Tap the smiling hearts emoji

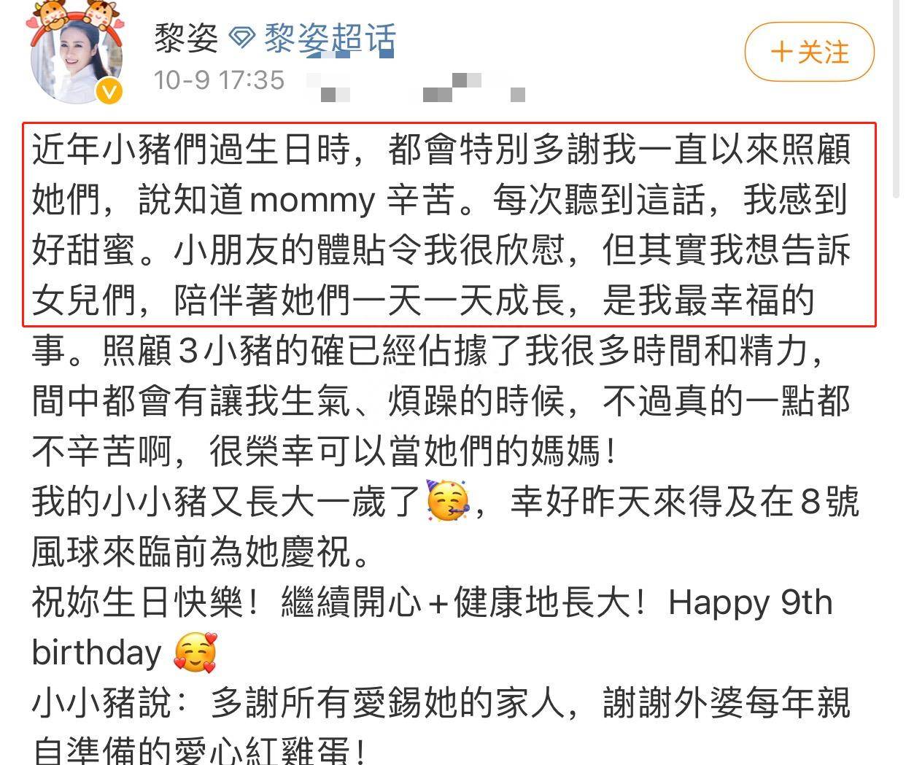195,652
